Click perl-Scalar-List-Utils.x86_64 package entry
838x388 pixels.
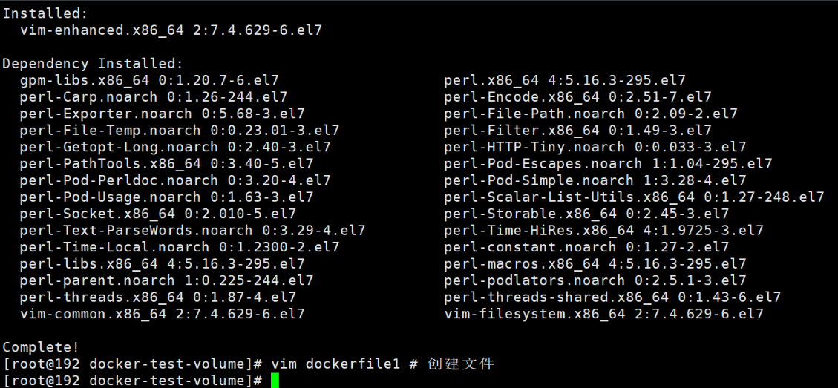tap(633, 197)
